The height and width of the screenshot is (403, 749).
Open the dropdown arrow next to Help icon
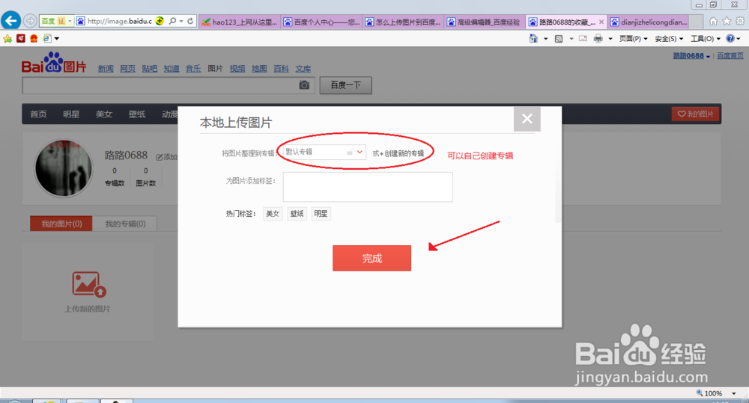(739, 39)
